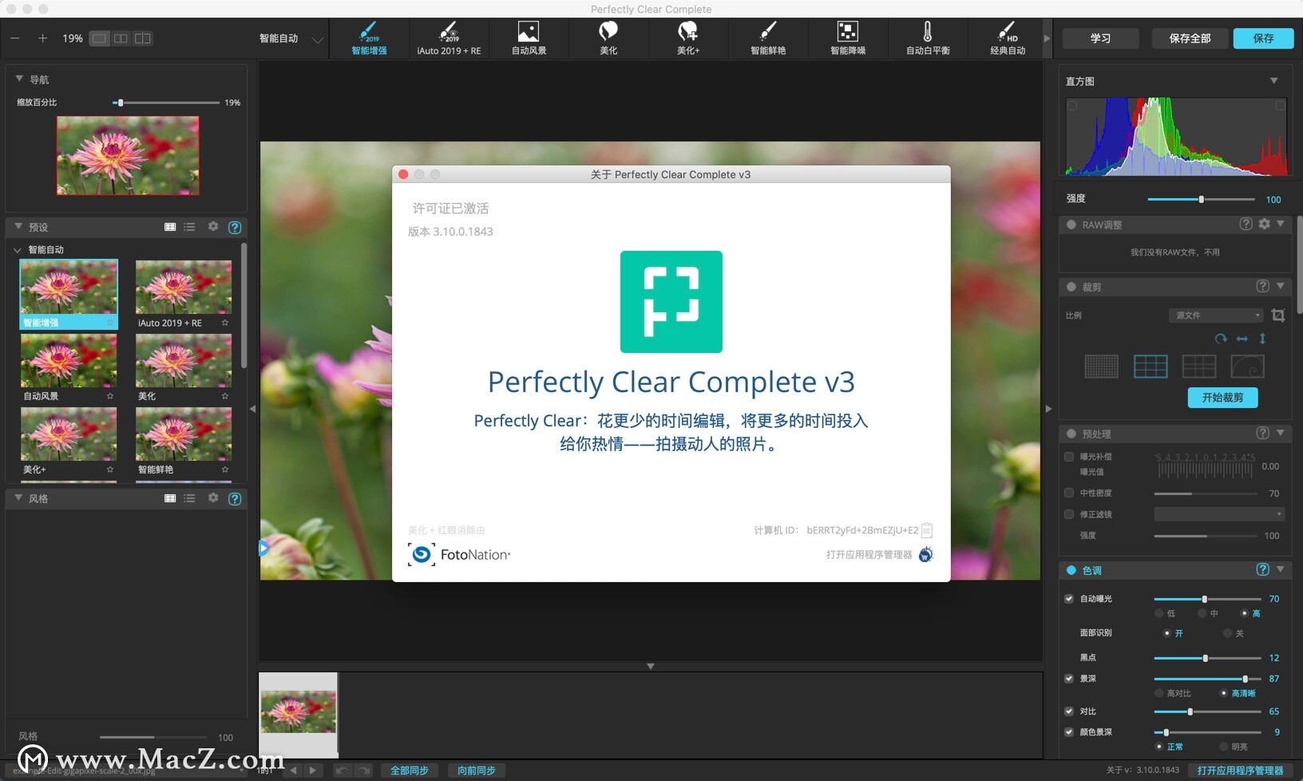Uncheck the 对比 checkbox

(x=1069, y=711)
